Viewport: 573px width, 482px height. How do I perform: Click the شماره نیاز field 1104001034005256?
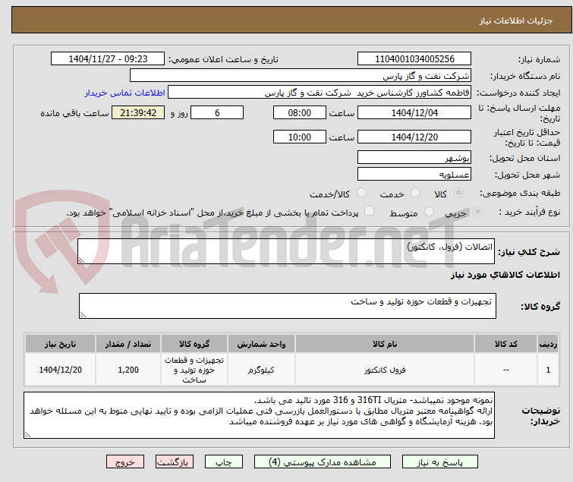(x=414, y=59)
